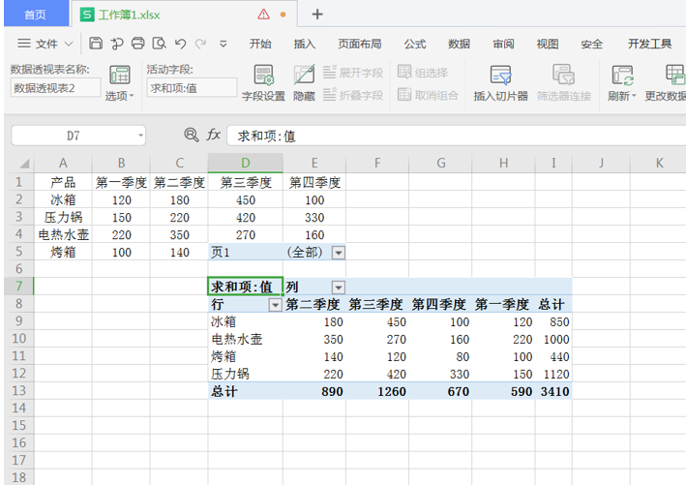Click 取消组合 ungroup
Viewport: 686px width, 485px height.
[x=428, y=95]
